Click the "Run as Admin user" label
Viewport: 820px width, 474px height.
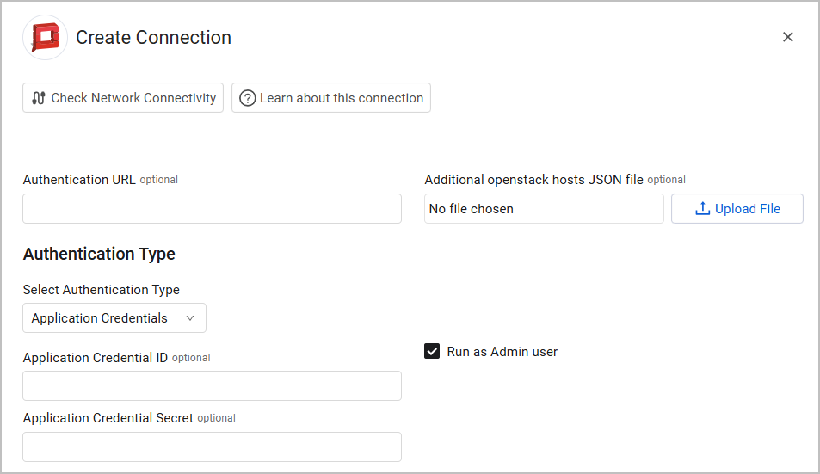coord(502,351)
